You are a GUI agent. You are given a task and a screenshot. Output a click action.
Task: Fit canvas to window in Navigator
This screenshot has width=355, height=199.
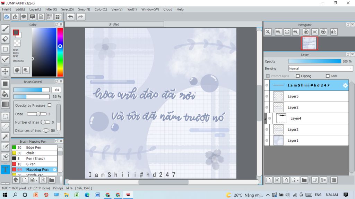[x=287, y=32]
